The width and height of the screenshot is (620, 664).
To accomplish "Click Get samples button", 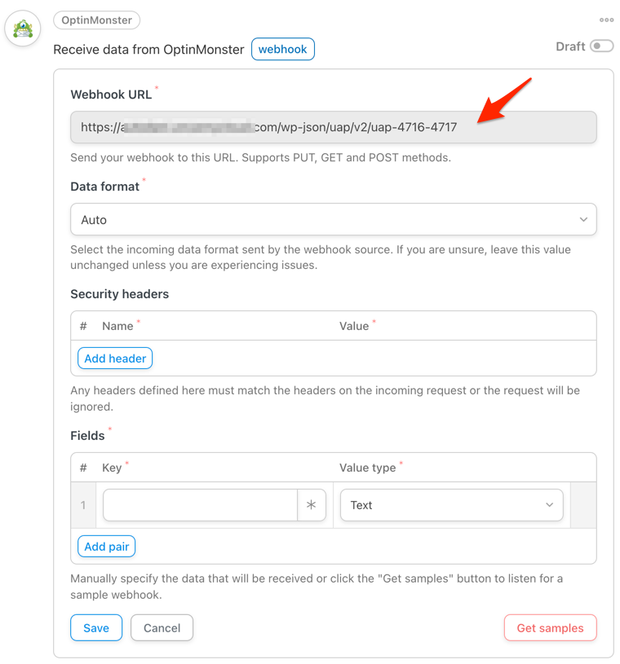I will point(550,627).
